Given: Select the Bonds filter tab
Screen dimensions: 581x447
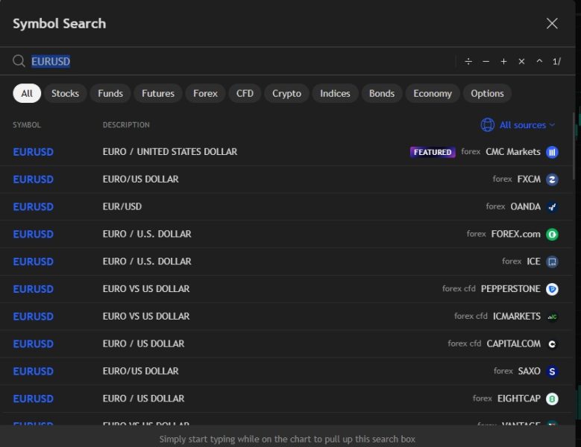Looking at the screenshot, I should click(x=382, y=93).
